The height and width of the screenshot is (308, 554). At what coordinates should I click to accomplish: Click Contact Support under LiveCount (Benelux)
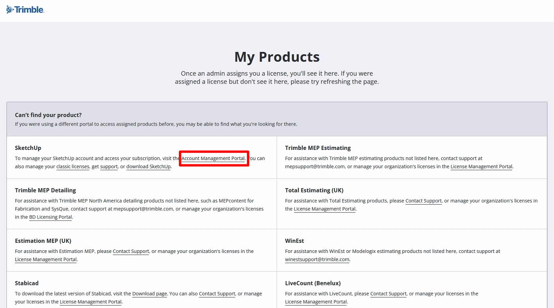coord(388,294)
